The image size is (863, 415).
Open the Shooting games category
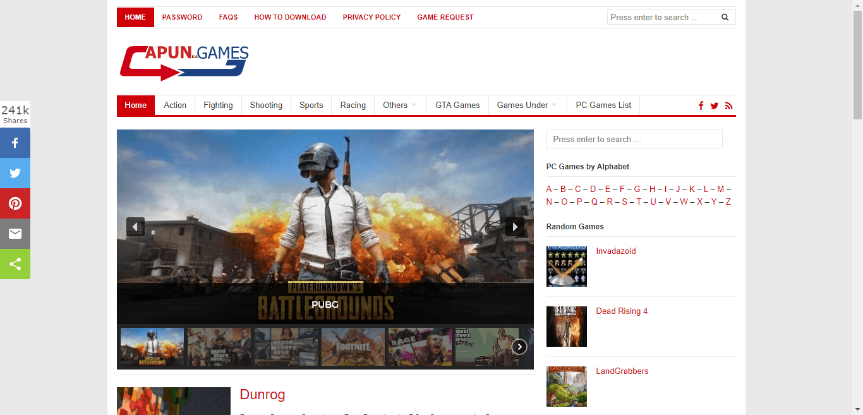click(x=266, y=105)
